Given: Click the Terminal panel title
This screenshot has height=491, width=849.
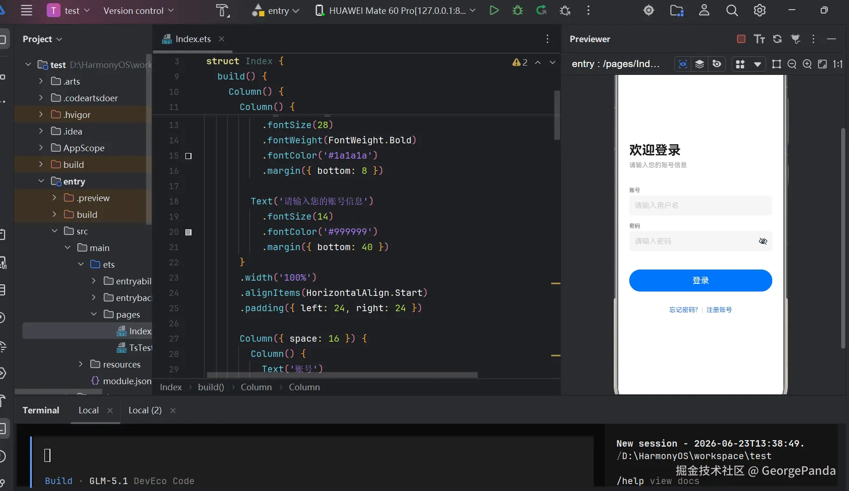Looking at the screenshot, I should pyautogui.click(x=41, y=410).
